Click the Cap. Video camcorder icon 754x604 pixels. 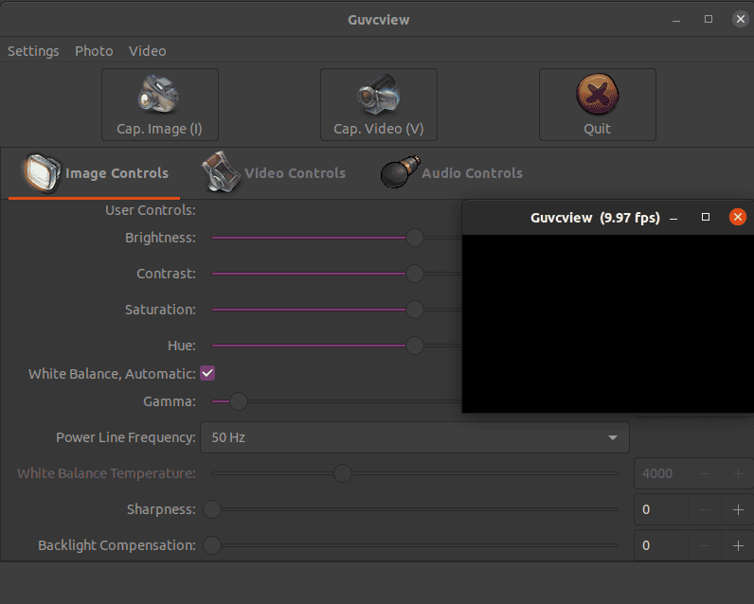click(x=378, y=96)
